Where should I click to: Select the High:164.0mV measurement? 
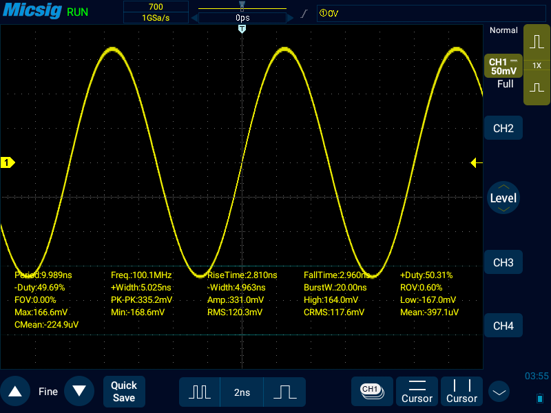(331, 300)
